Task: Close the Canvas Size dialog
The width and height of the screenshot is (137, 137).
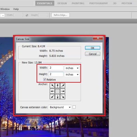Action: point(98,38)
